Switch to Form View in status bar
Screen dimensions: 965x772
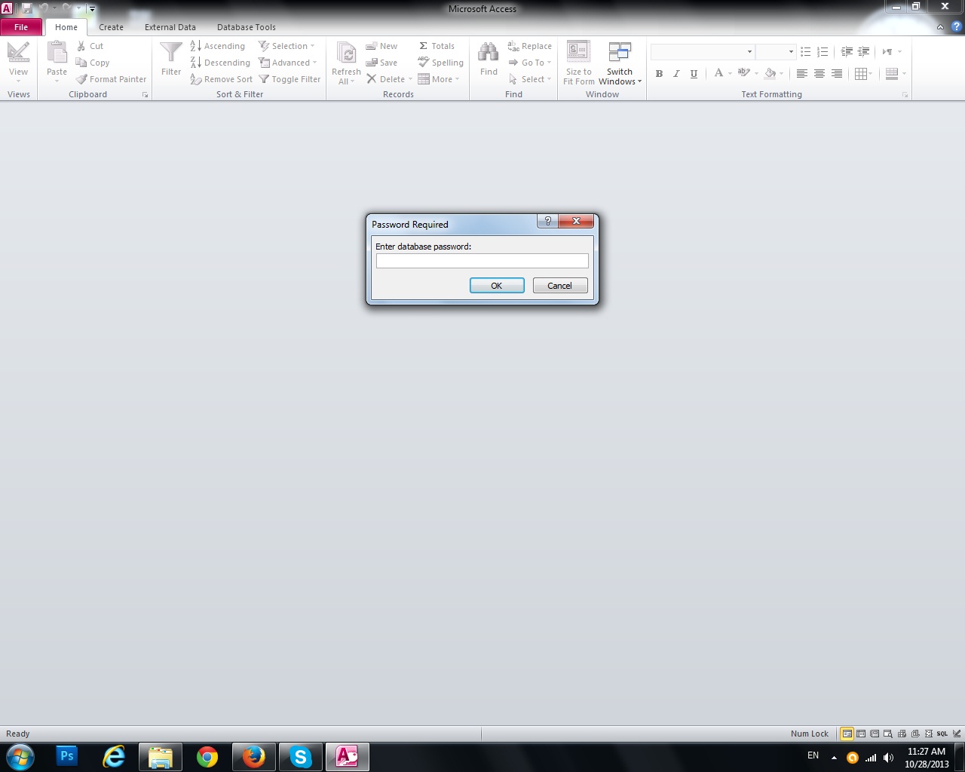[847, 734]
